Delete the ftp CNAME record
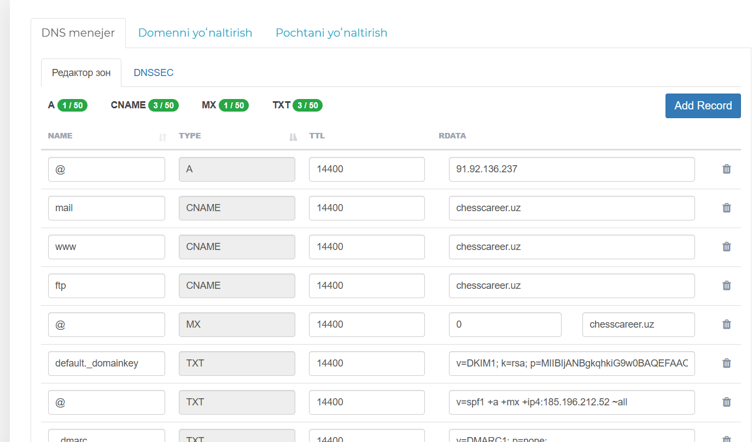This screenshot has height=442, width=753. 726,286
